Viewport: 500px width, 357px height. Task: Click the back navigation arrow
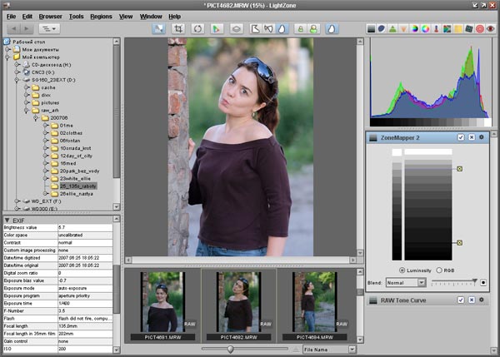tap(13, 28)
